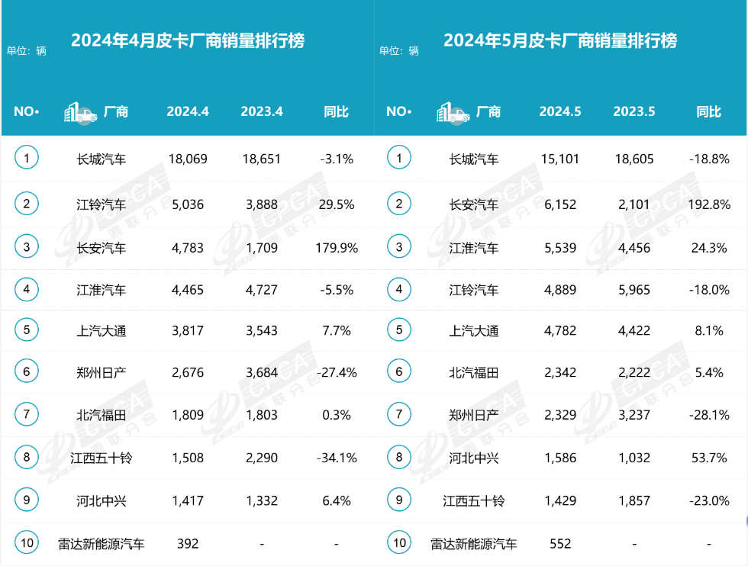Click rank 8 circle in April table
This screenshot has width=748, height=566.
click(27, 458)
